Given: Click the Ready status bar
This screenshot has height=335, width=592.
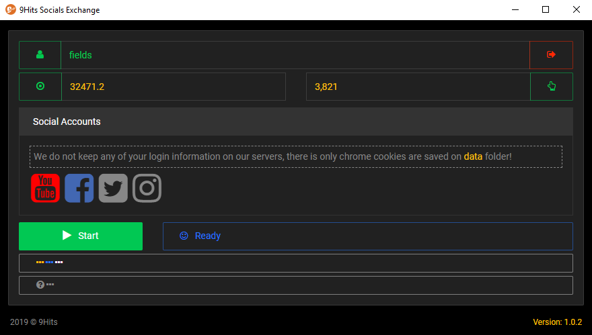Looking at the screenshot, I should coord(368,236).
